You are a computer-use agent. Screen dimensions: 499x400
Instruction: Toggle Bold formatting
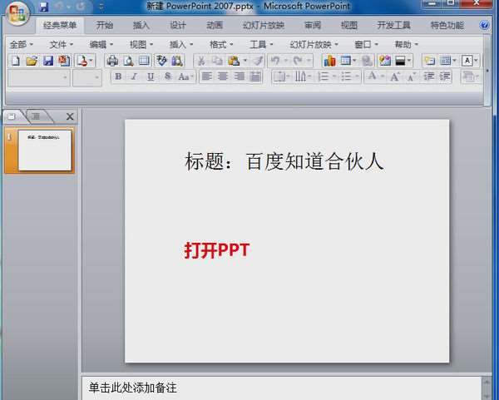(x=118, y=77)
